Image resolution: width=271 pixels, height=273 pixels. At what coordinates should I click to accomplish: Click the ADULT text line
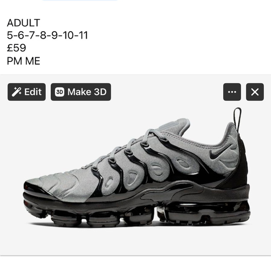23,23
